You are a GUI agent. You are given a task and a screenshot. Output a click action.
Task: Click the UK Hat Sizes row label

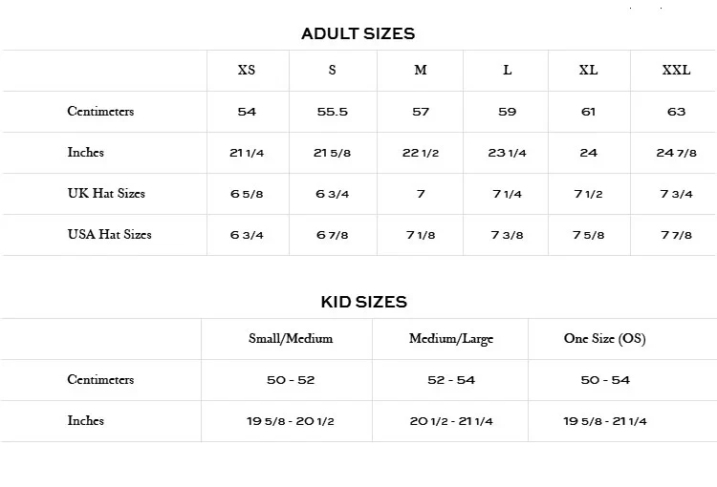(x=106, y=193)
